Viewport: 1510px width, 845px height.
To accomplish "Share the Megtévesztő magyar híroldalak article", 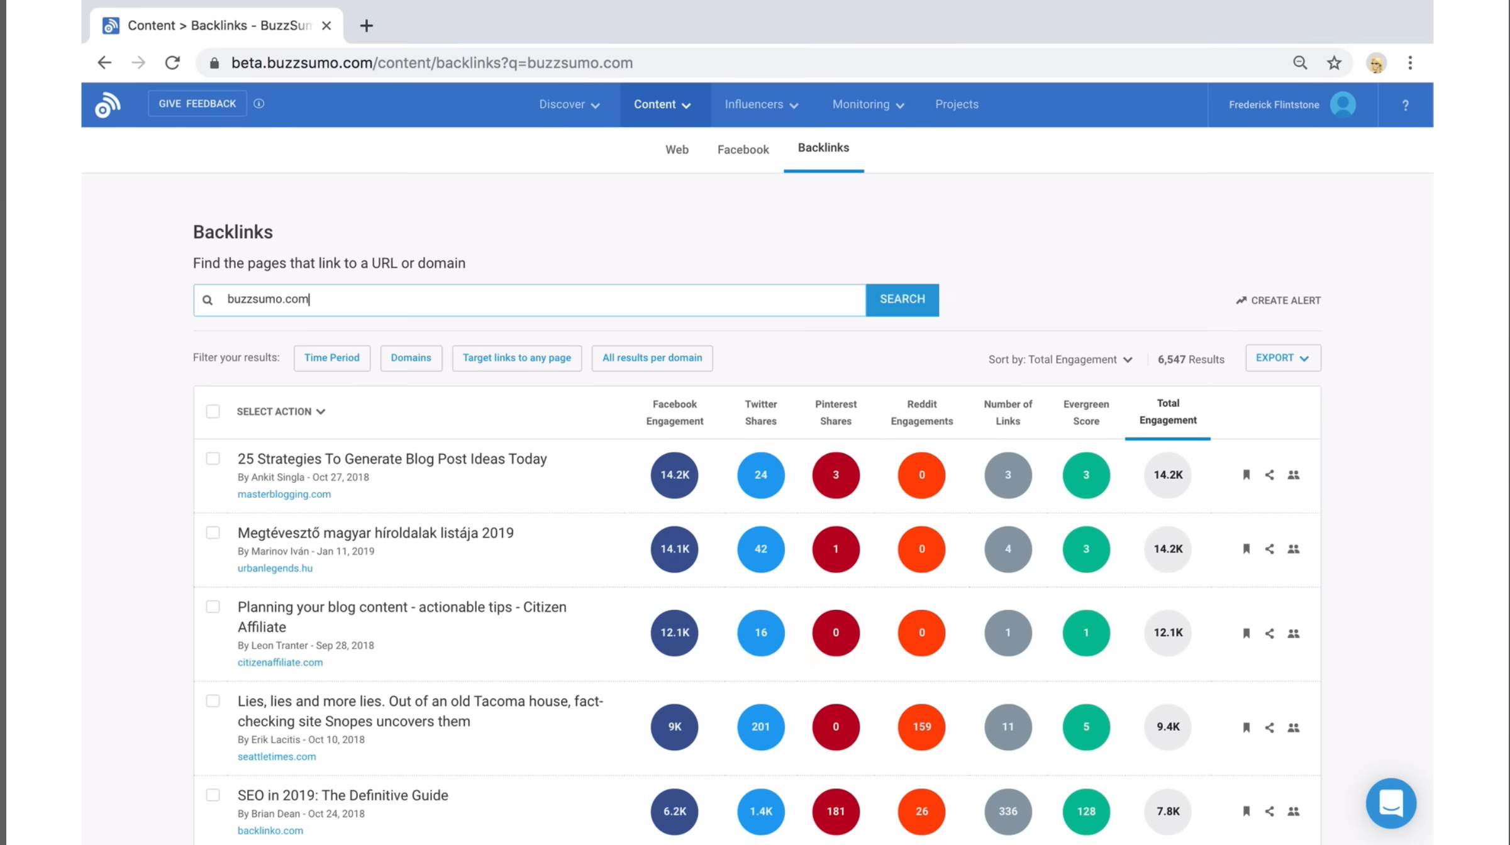I will point(1269,549).
